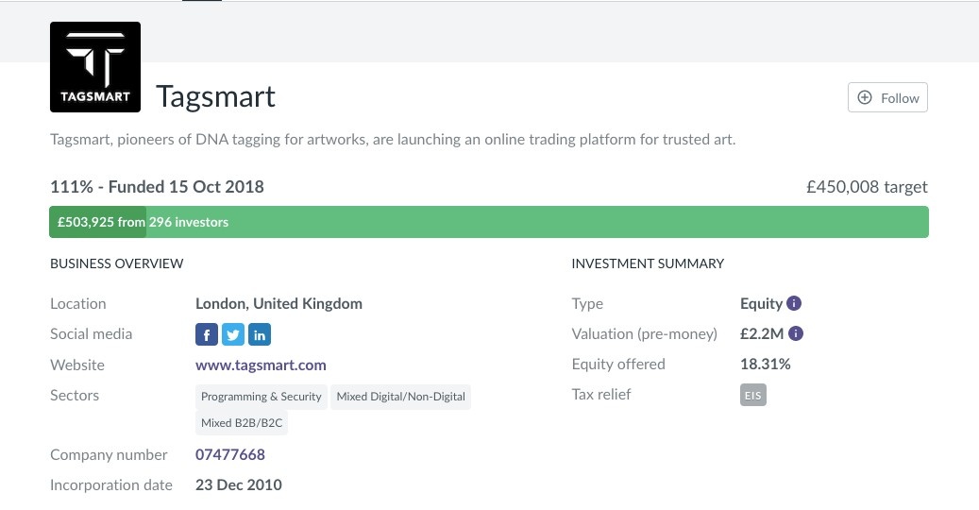The width and height of the screenshot is (979, 510).
Task: Follow the Tagsmart company
Action: pyautogui.click(x=887, y=98)
